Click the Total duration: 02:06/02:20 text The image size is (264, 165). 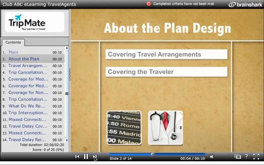pyautogui.click(x=42, y=145)
